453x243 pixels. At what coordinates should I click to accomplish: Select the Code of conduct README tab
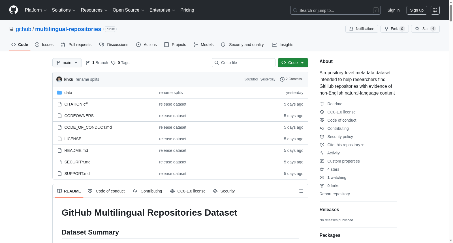tap(106, 191)
